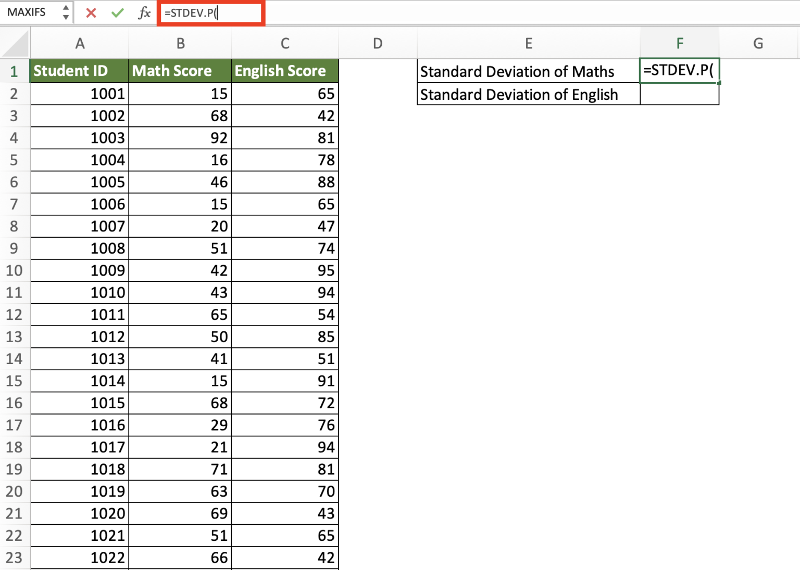This screenshot has height=570, width=800.
Task: Click the down arrow in the Name Box stepper
Action: click(66, 16)
